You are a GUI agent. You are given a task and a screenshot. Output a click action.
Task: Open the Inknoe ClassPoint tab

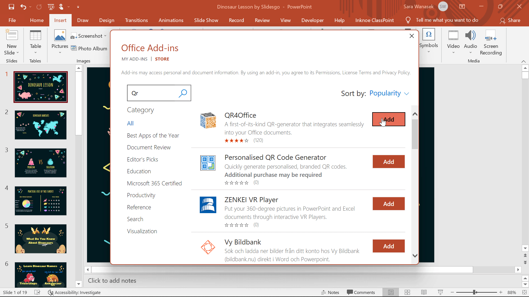coord(374,20)
